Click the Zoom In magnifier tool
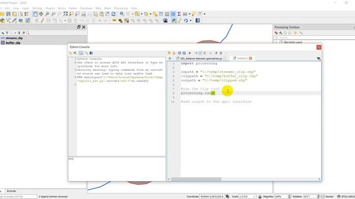Image resolution: width=355 pixels, height=199 pixels. pos(47,14)
